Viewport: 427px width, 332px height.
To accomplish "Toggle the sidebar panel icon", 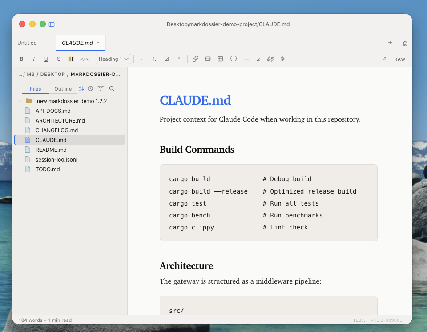I will pos(52,24).
